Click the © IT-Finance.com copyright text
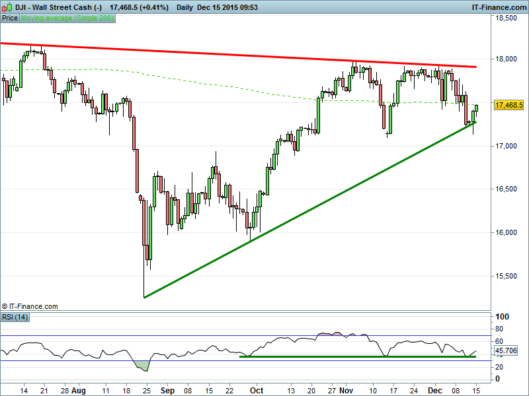 pyautogui.click(x=30, y=306)
